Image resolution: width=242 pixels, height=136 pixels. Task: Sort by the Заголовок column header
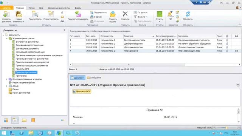(x=197, y=36)
